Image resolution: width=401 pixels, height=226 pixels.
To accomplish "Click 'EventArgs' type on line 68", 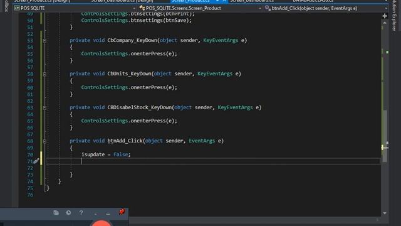I will pyautogui.click(x=202, y=141).
